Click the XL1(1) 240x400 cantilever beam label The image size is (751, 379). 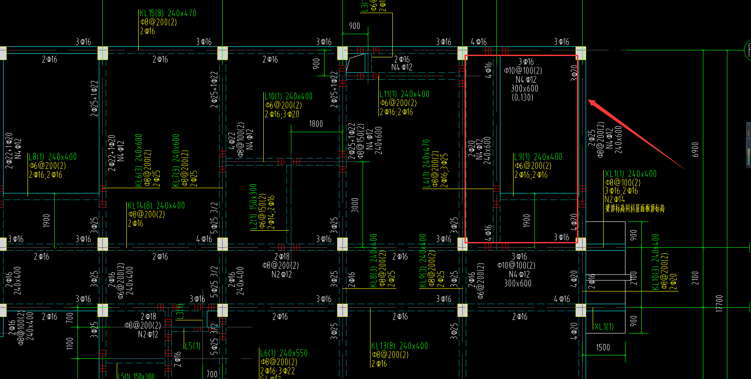pos(631,174)
